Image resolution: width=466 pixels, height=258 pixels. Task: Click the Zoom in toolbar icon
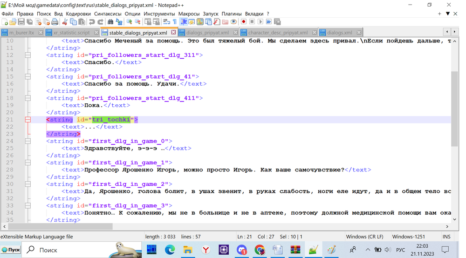point(129,22)
